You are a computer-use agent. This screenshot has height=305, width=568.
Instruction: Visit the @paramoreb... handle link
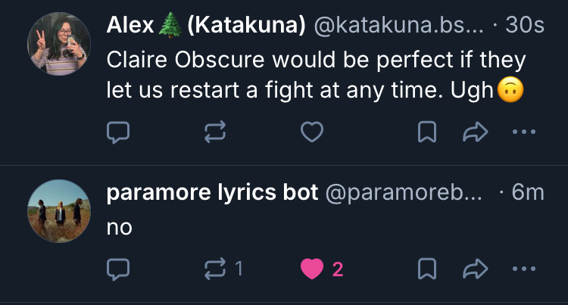[403, 192]
